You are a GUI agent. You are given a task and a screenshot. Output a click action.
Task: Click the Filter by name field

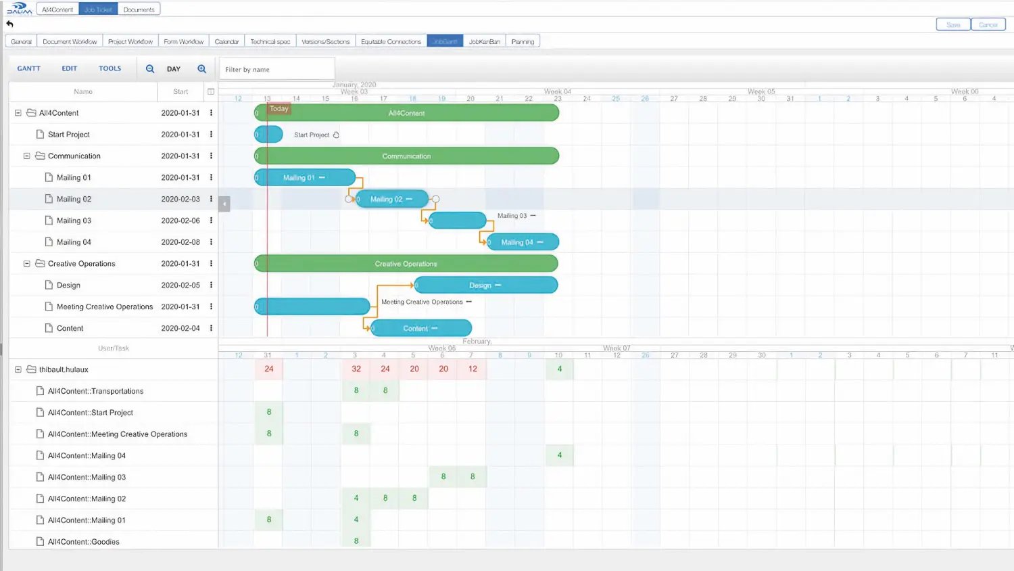[x=276, y=68]
